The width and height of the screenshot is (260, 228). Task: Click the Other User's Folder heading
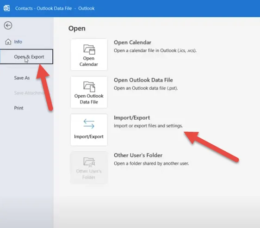tap(138, 155)
